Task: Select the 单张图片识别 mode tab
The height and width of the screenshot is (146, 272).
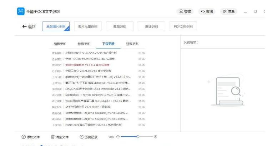Action: point(56,26)
